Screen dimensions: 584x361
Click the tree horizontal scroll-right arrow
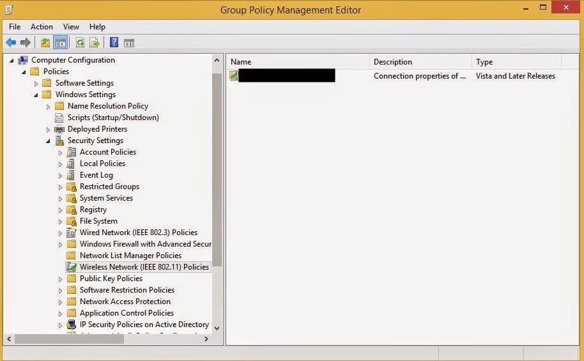point(206,339)
